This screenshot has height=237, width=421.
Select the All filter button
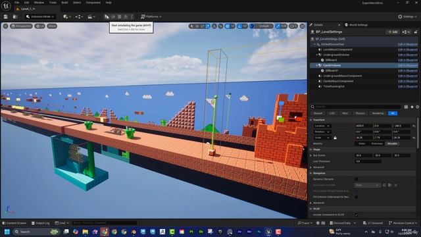point(393,113)
